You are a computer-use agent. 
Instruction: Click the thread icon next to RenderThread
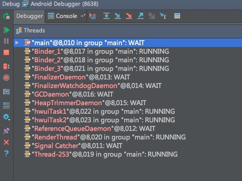[28, 137]
